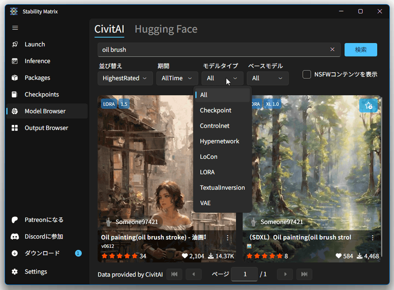The image size is (394, 290).
Task: Open the Inference section
Action: pyautogui.click(x=47, y=61)
